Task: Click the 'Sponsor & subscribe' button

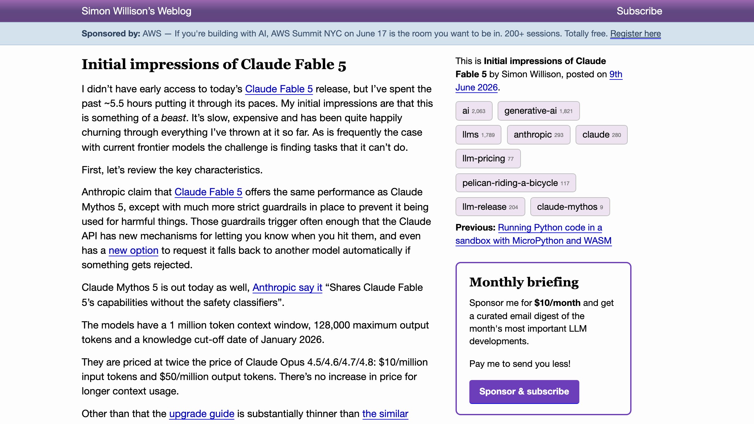Action: (524, 392)
